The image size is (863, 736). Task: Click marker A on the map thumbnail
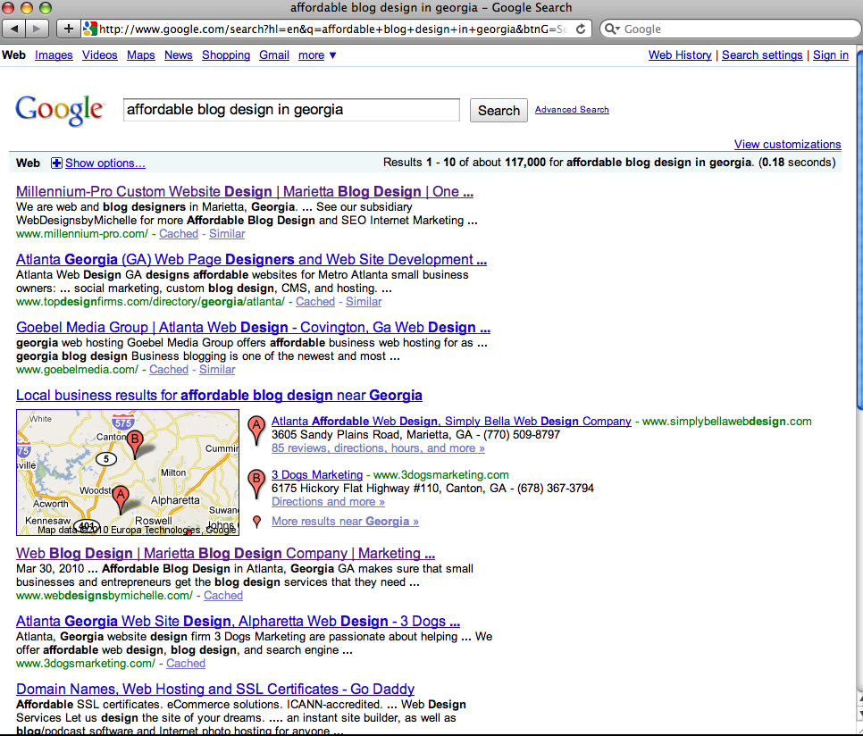click(121, 499)
